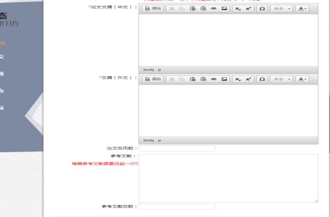Viewport: 330px width, 217px height.
Task: Copy selection in Chinese abstract editor
Action: (182, 8)
